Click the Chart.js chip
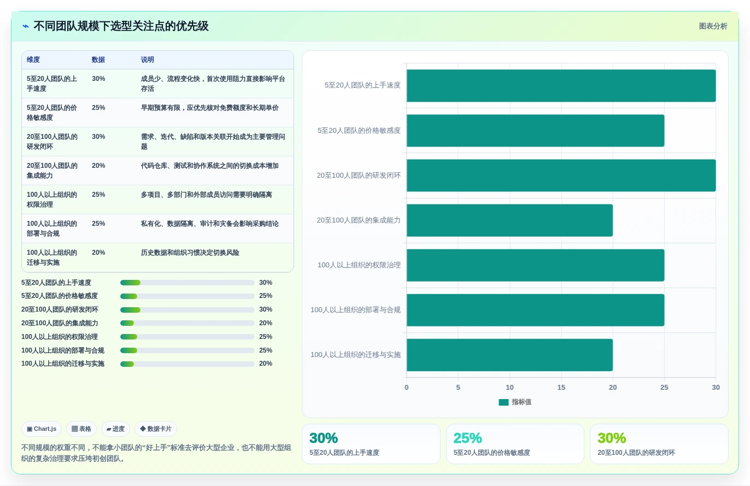The height and width of the screenshot is (486, 750). click(x=42, y=429)
